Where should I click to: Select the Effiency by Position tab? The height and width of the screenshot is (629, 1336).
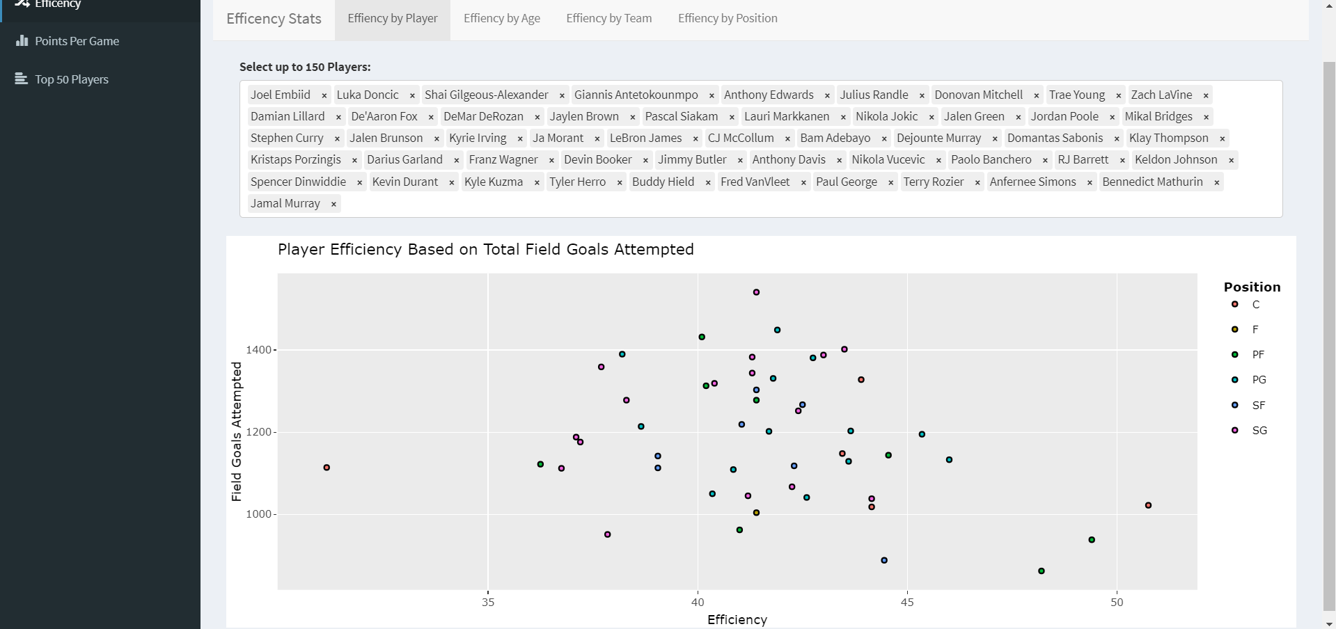point(728,19)
